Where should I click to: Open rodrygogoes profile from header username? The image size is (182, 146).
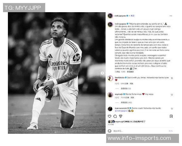[120, 16]
